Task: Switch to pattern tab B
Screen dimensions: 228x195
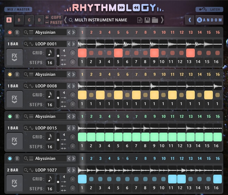Action: (x=19, y=20)
